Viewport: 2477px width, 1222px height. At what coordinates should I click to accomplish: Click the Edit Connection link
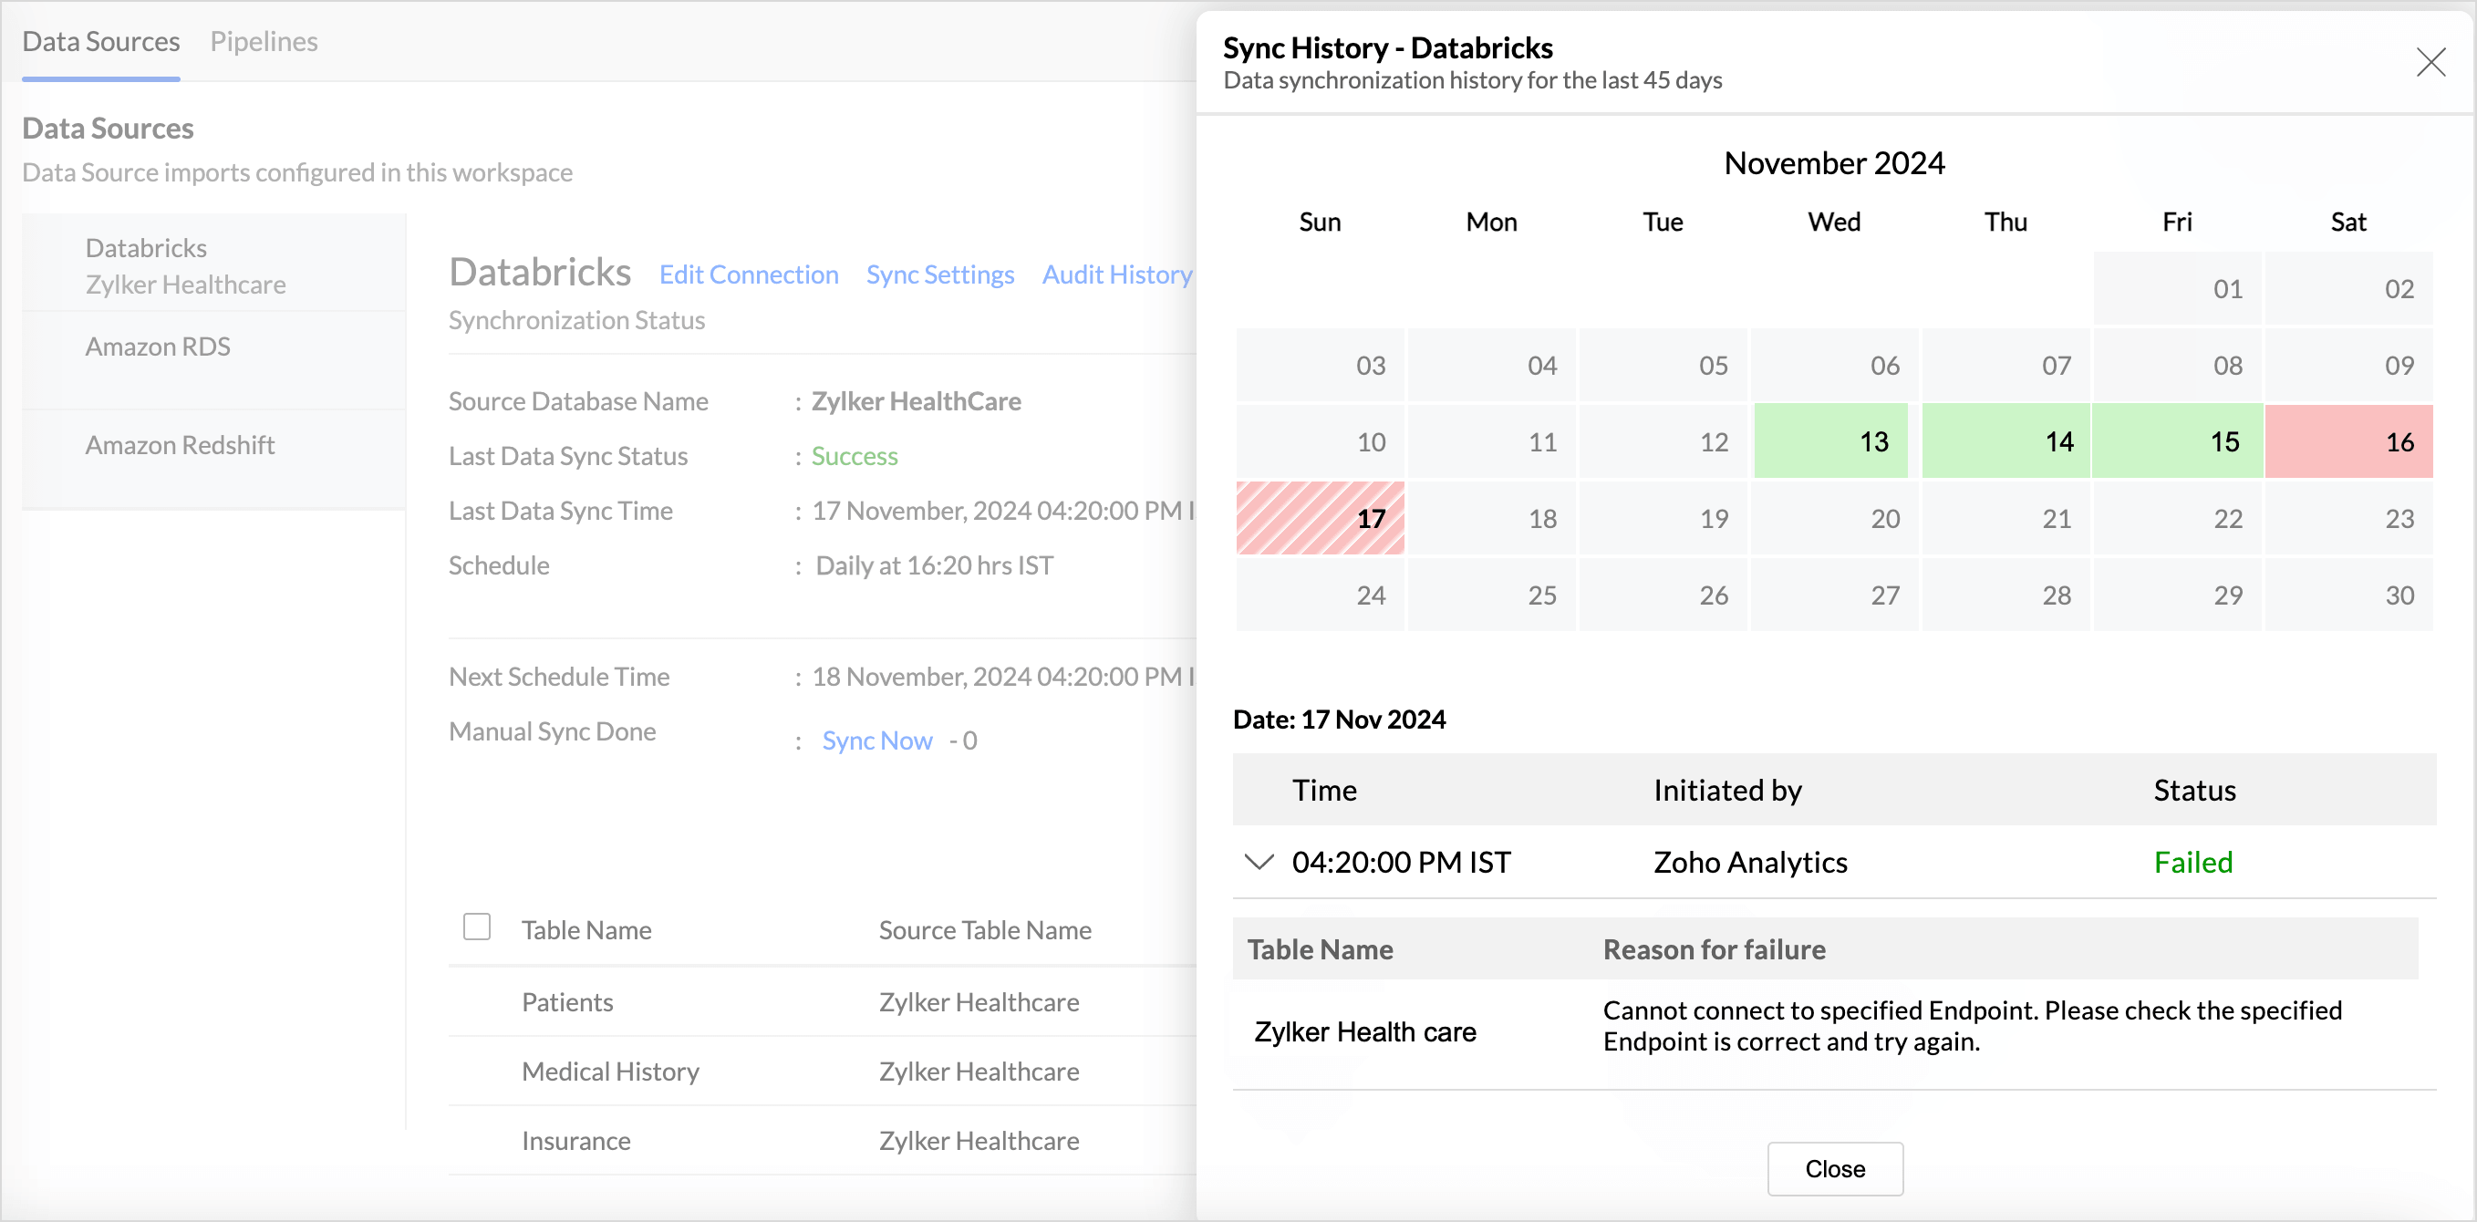(x=748, y=275)
